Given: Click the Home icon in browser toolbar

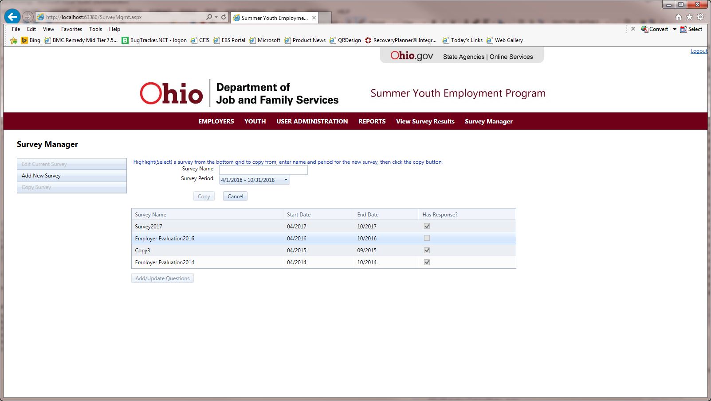Looking at the screenshot, I should pos(679,17).
